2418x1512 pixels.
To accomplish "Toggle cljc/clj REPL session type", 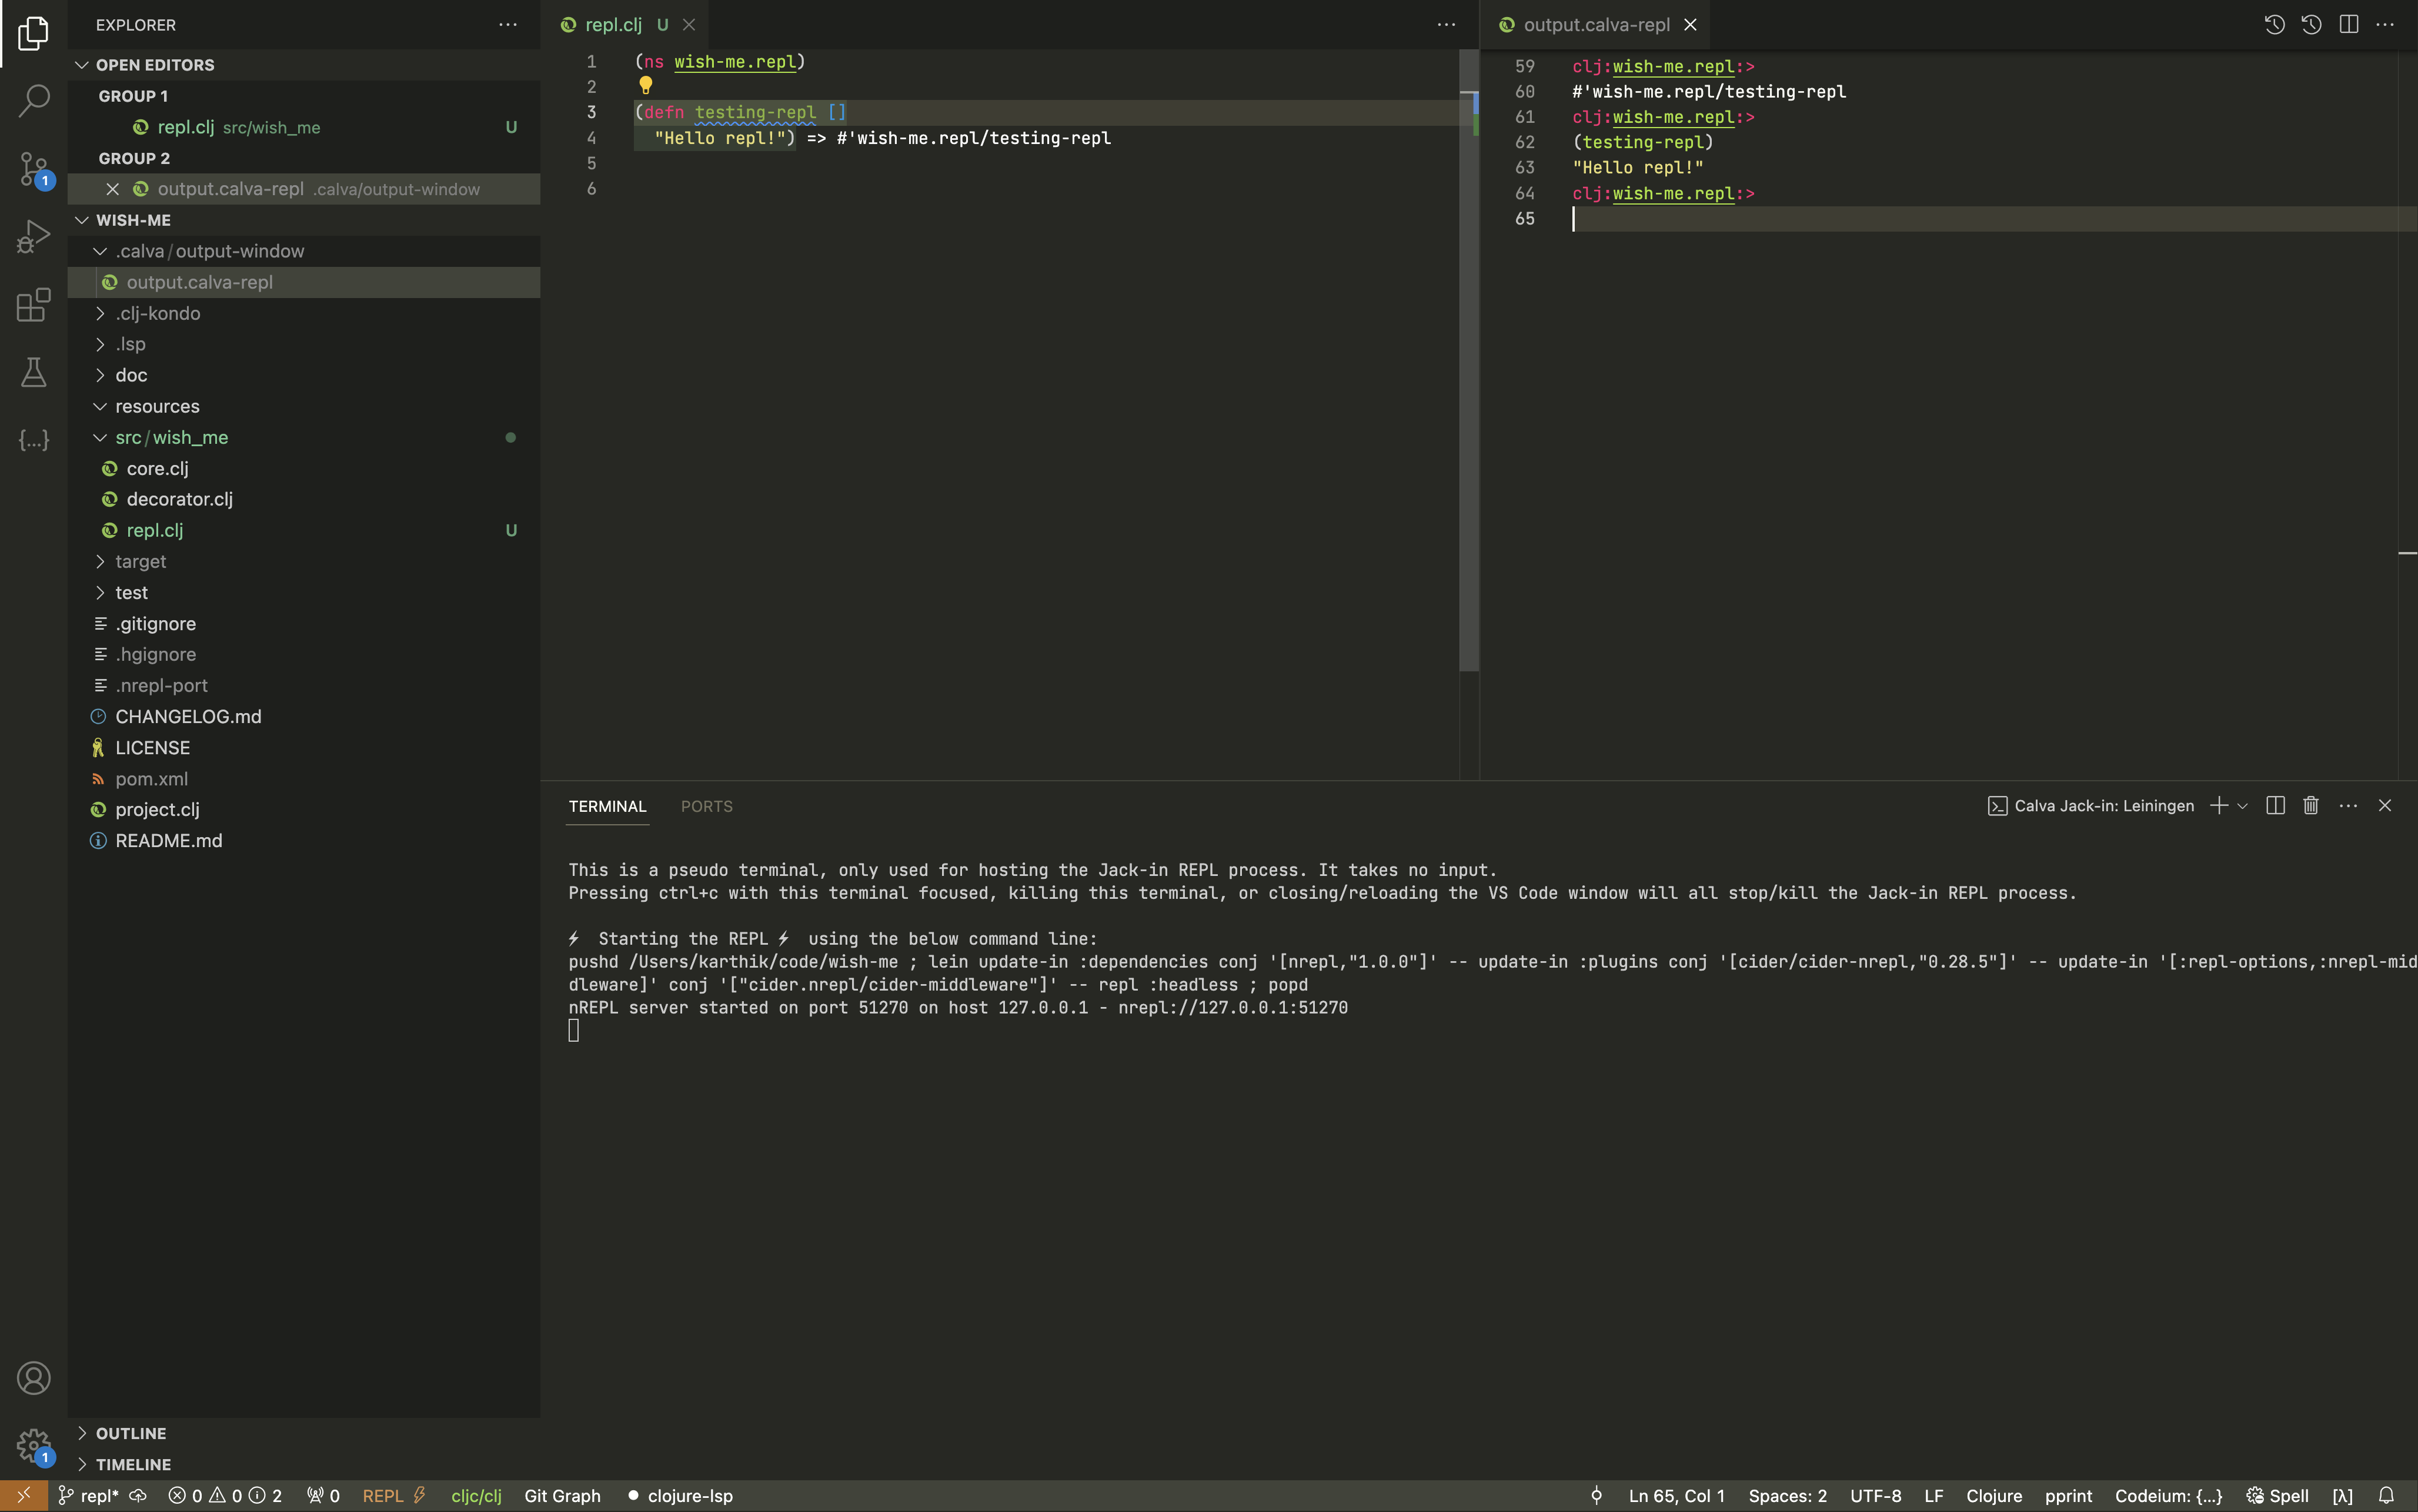I will (476, 1496).
